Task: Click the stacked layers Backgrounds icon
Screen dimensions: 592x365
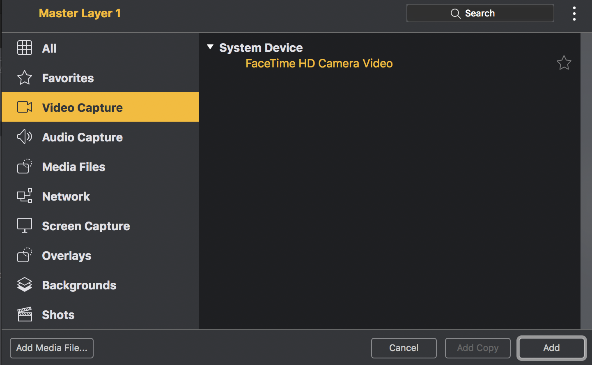Action: (25, 284)
